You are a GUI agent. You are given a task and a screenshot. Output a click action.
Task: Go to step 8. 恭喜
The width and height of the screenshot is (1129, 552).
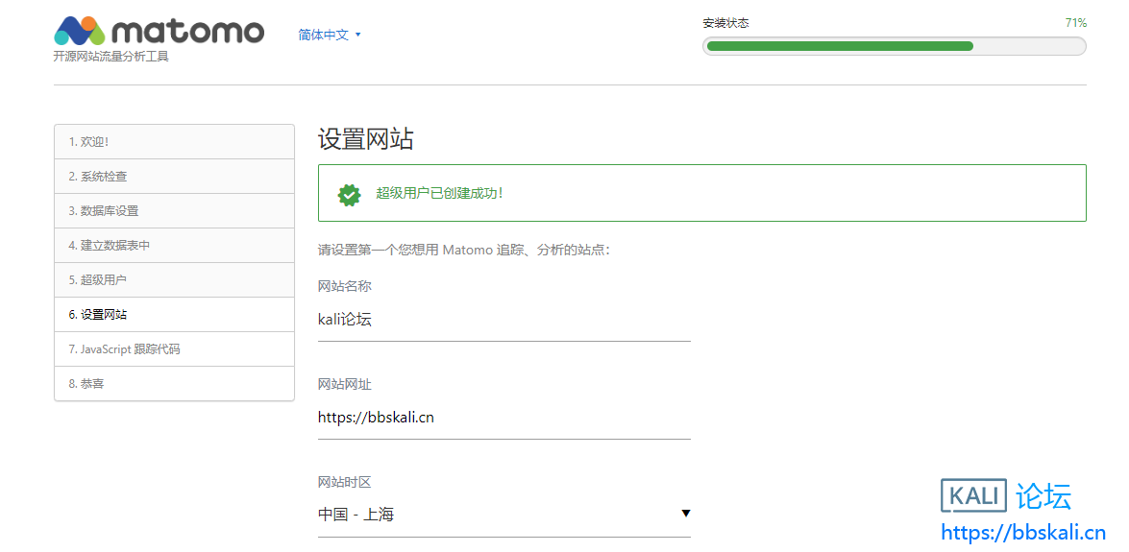point(174,384)
